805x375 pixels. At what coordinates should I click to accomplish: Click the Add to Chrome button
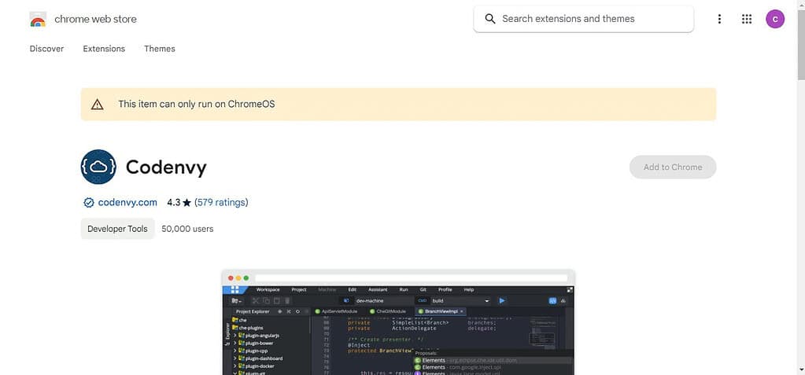673,167
